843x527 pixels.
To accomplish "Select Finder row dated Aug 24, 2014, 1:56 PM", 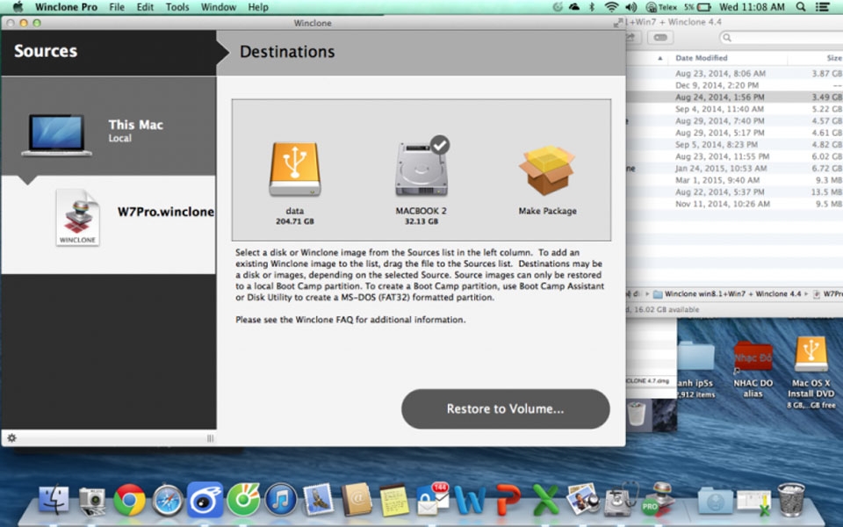I will click(734, 97).
